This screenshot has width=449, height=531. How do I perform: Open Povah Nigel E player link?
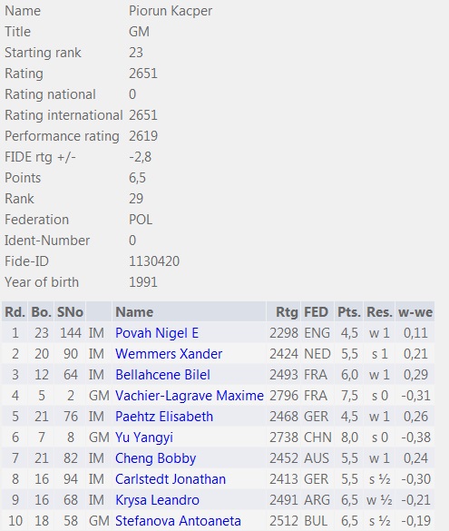click(157, 333)
